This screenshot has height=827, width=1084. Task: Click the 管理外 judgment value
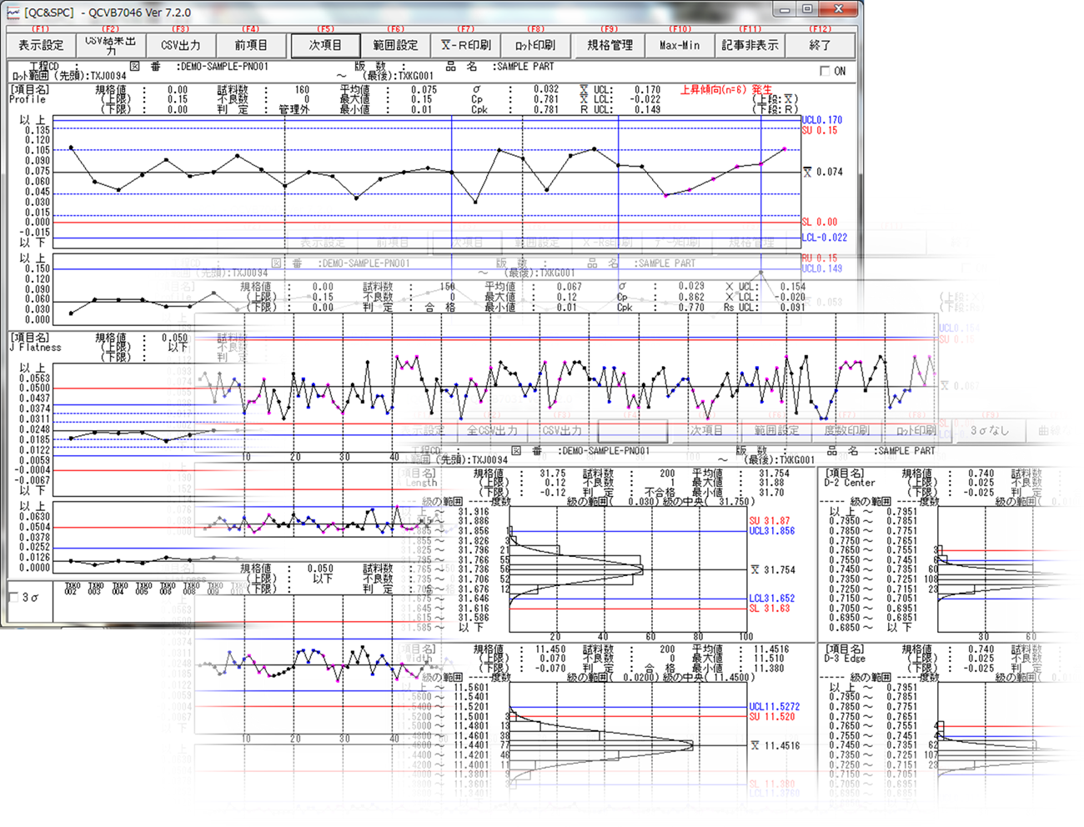294,109
